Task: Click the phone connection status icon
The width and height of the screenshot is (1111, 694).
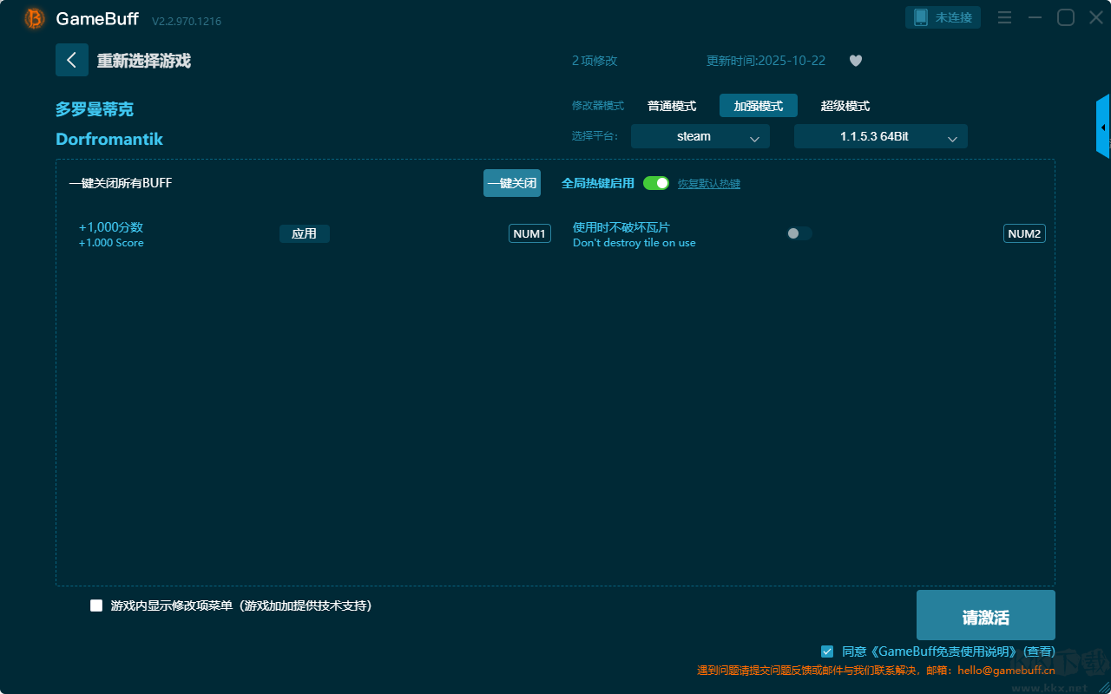Action: (922, 17)
